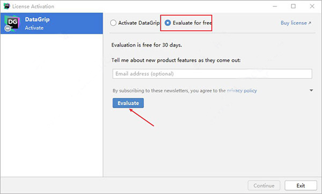Click the License Activation title text
This screenshot has height=194, width=322.
pyautogui.click(x=33, y=6)
